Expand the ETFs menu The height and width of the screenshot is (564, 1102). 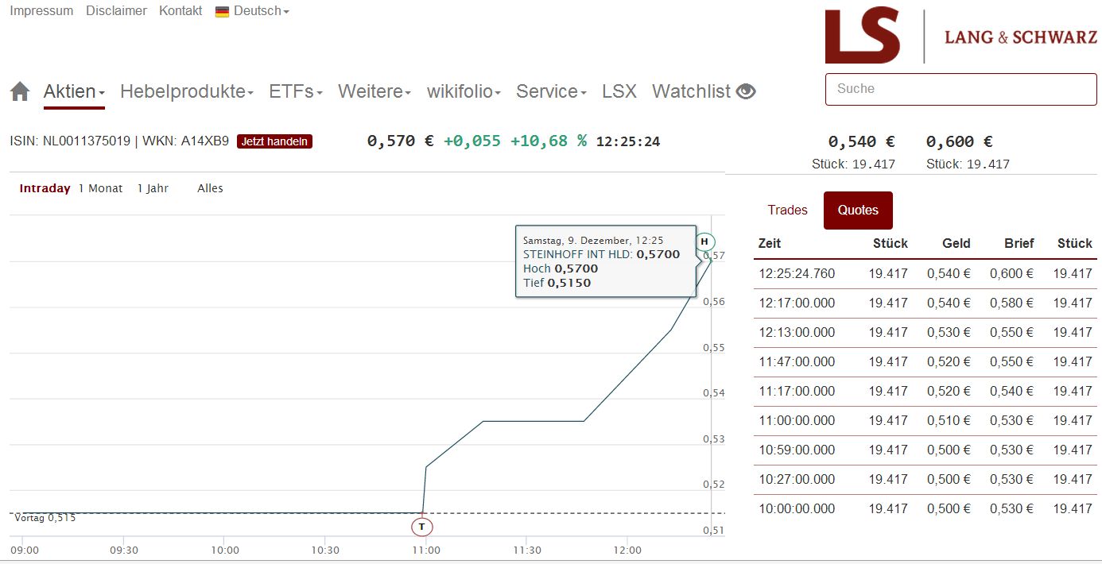pos(296,92)
